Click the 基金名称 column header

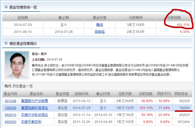[x=36, y=94]
